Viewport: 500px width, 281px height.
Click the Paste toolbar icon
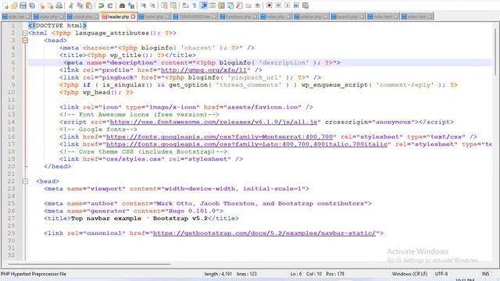[89, 5]
